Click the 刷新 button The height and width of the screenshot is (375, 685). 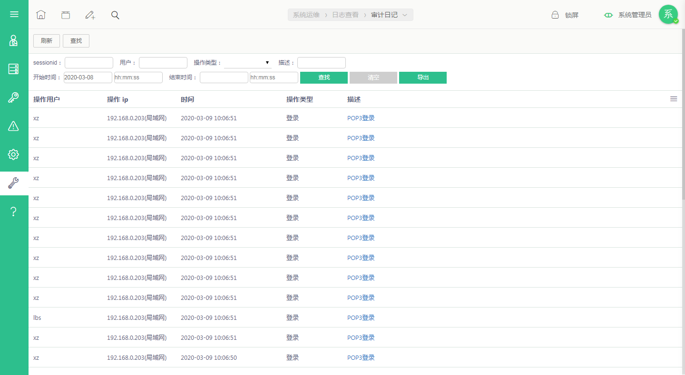(x=47, y=41)
